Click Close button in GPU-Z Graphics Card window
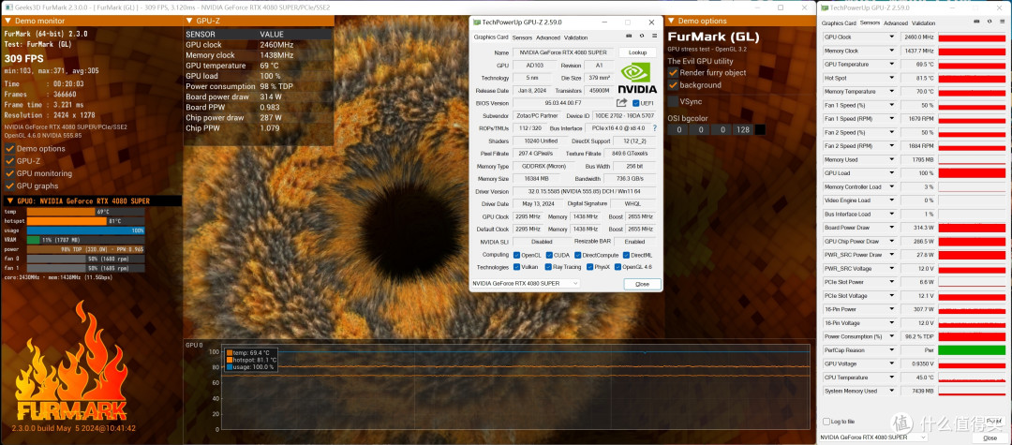This screenshot has height=445, width=1012. tap(642, 285)
